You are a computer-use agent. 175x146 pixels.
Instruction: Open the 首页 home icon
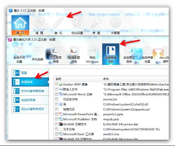[20, 25]
